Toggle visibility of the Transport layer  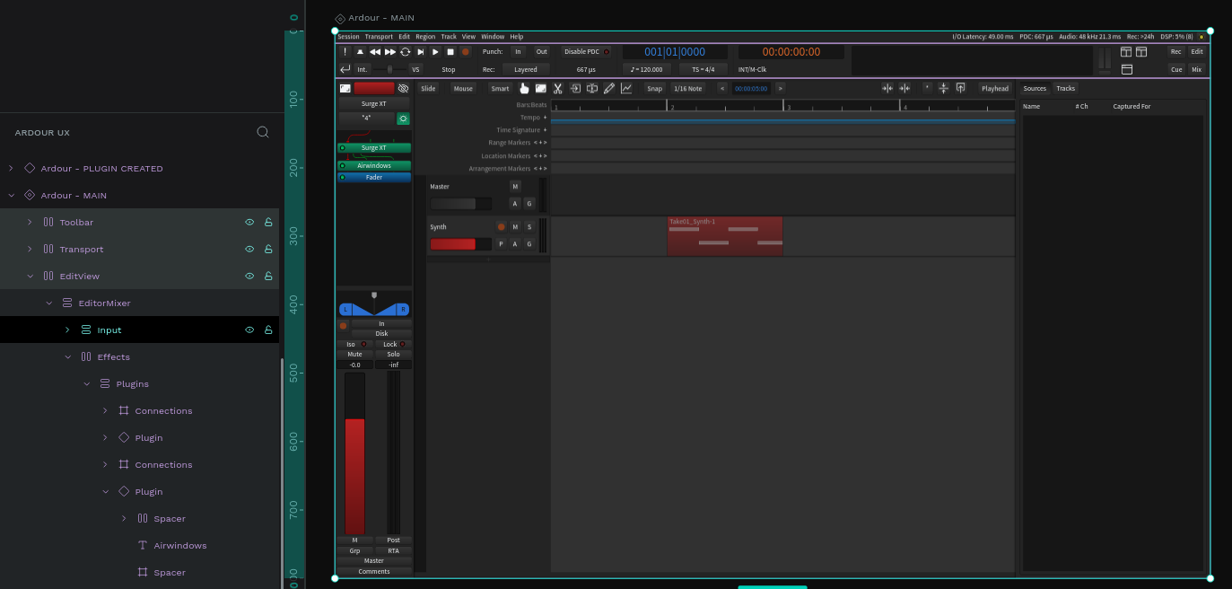250,249
